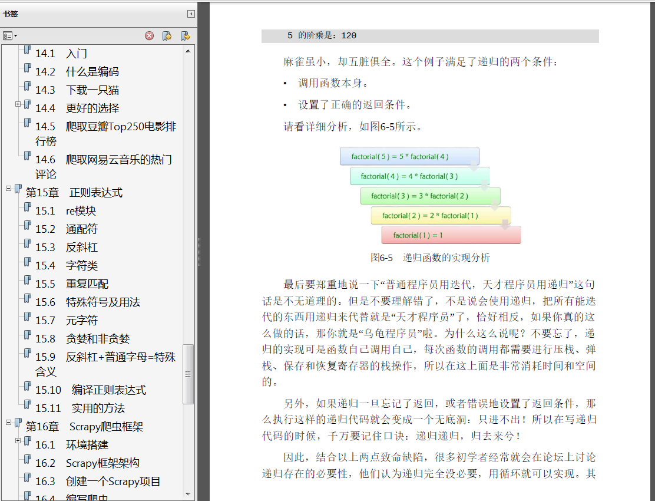Collapse the bookmarks panel with the arrow button

pyautogui.click(x=190, y=12)
